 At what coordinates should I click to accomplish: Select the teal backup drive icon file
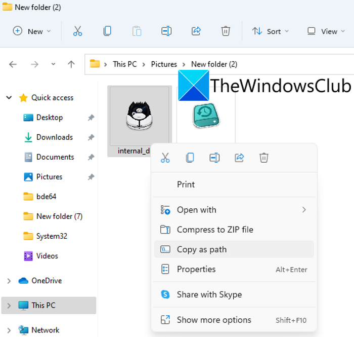(206, 116)
